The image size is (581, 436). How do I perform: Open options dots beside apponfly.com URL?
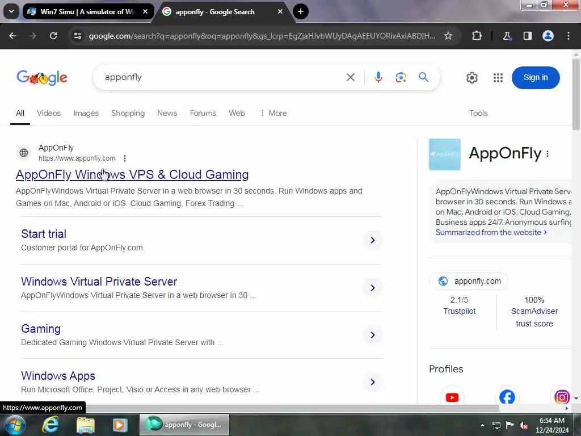(x=125, y=158)
